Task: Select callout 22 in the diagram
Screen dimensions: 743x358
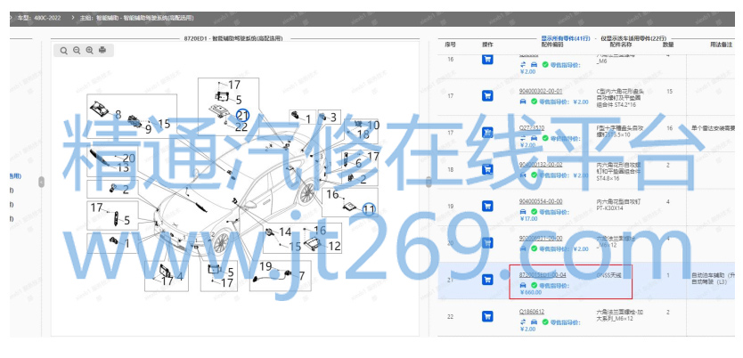Action: click(241, 126)
